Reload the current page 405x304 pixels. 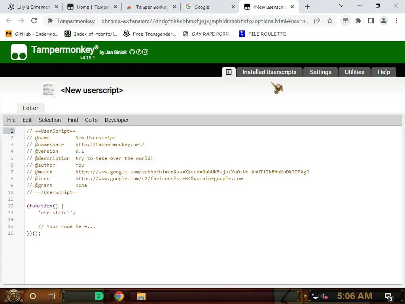coord(34,21)
